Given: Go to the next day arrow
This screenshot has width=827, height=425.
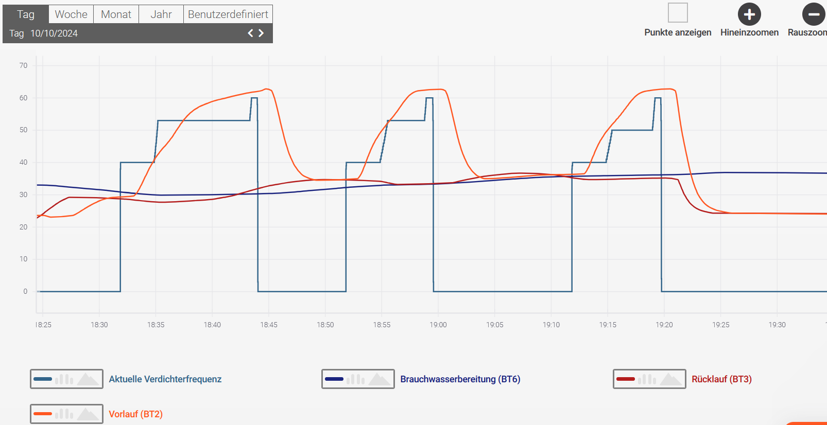Looking at the screenshot, I should click(261, 33).
